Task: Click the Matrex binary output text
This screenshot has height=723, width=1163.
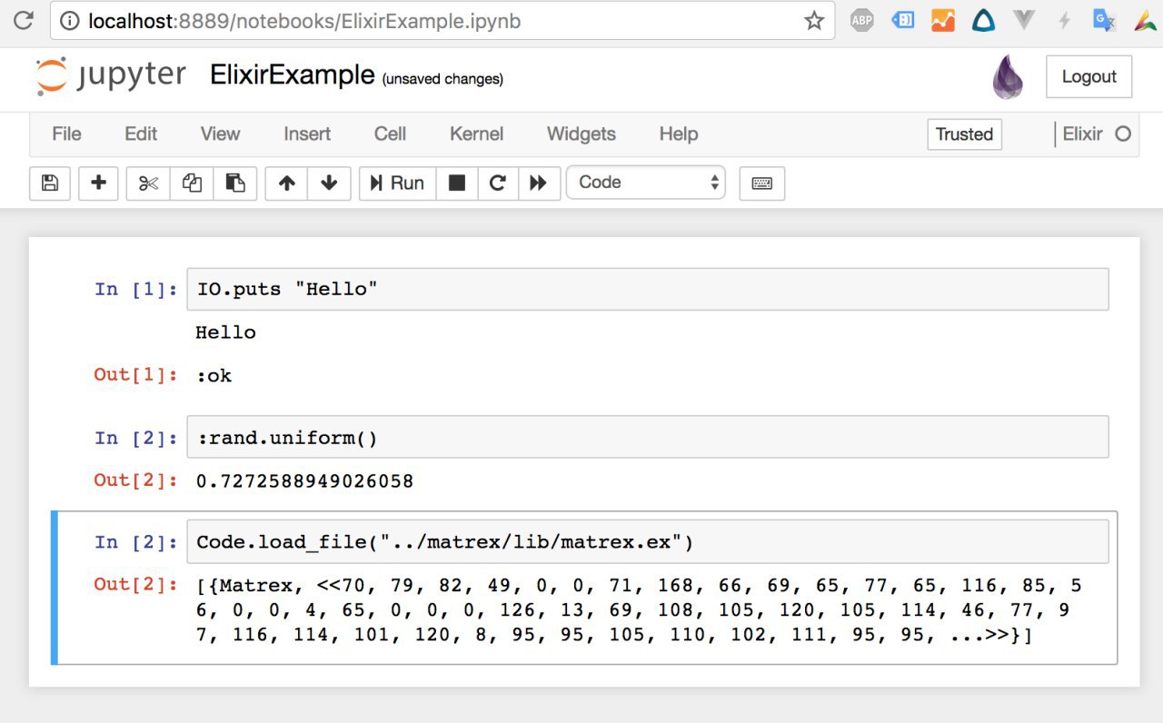Action: (x=639, y=610)
